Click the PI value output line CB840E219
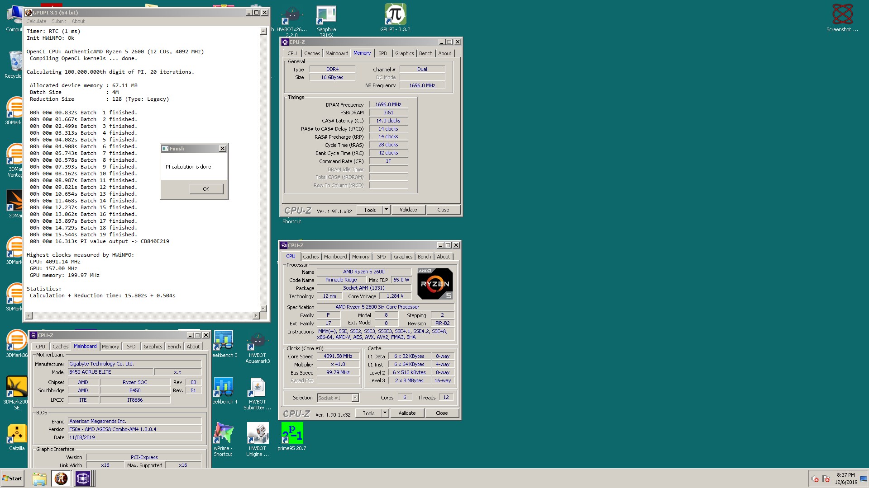This screenshot has height=488, width=869. coord(100,241)
